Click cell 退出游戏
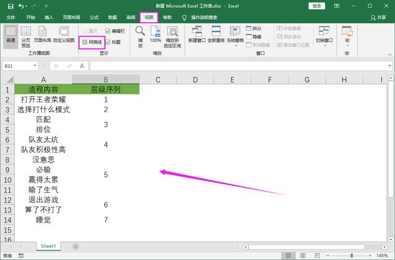Viewport: 395px width, 260px height. (x=43, y=200)
